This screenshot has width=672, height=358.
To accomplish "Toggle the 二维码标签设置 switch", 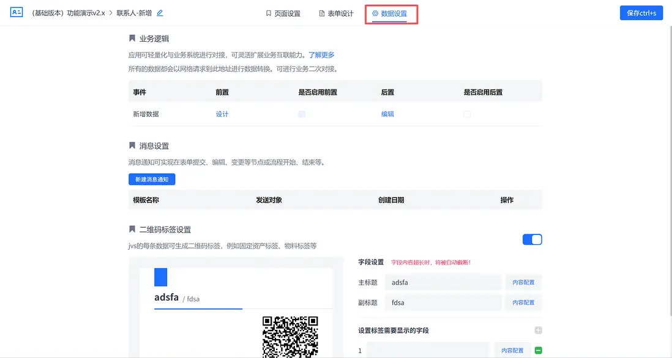I will (532, 239).
